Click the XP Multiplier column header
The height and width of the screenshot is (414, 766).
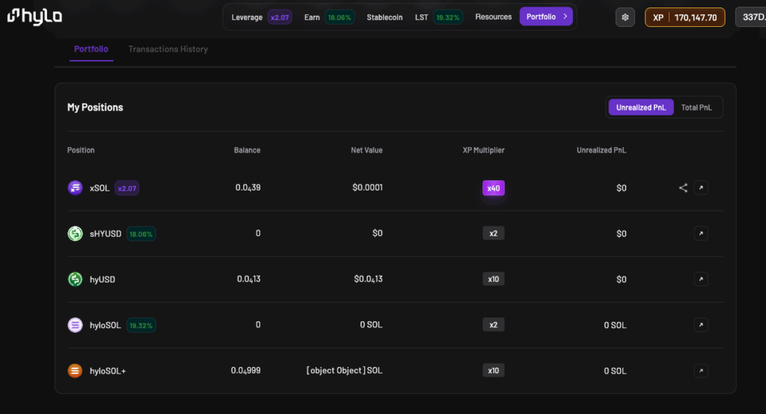pos(484,150)
